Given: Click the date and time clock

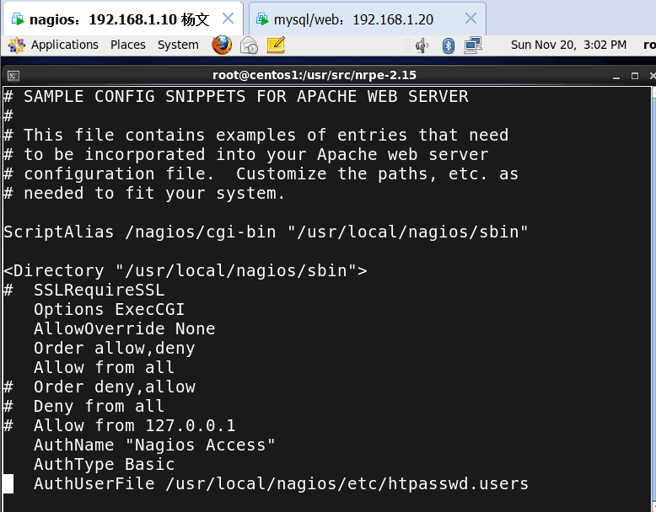Looking at the screenshot, I should (x=568, y=45).
